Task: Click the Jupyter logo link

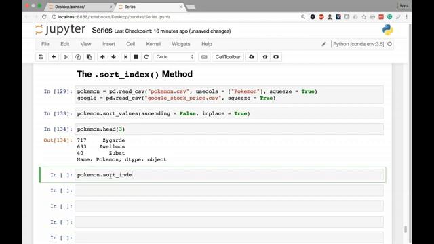Action: [60, 30]
